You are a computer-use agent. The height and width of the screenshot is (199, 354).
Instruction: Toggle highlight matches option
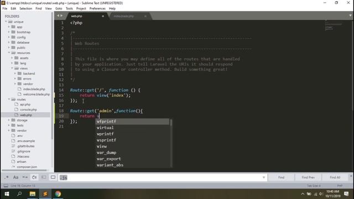pos(53,177)
